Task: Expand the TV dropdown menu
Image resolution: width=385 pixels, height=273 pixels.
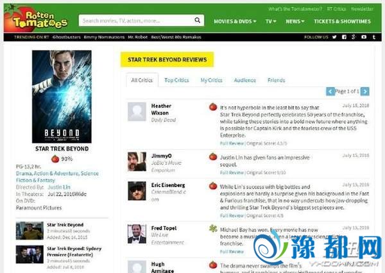Action: [271, 21]
